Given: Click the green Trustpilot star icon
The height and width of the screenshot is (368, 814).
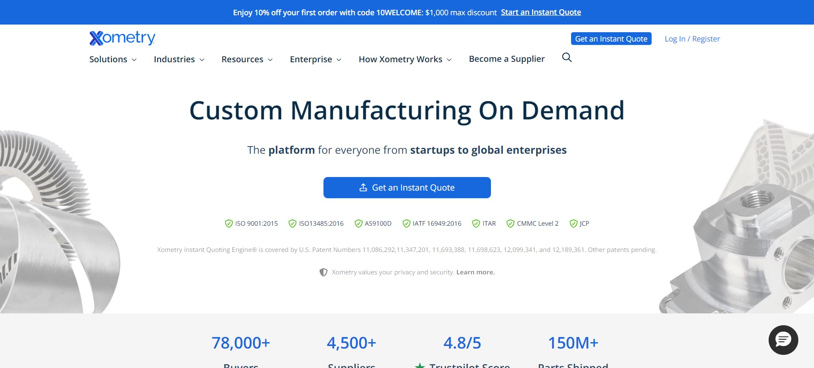Looking at the screenshot, I should pyautogui.click(x=420, y=365).
